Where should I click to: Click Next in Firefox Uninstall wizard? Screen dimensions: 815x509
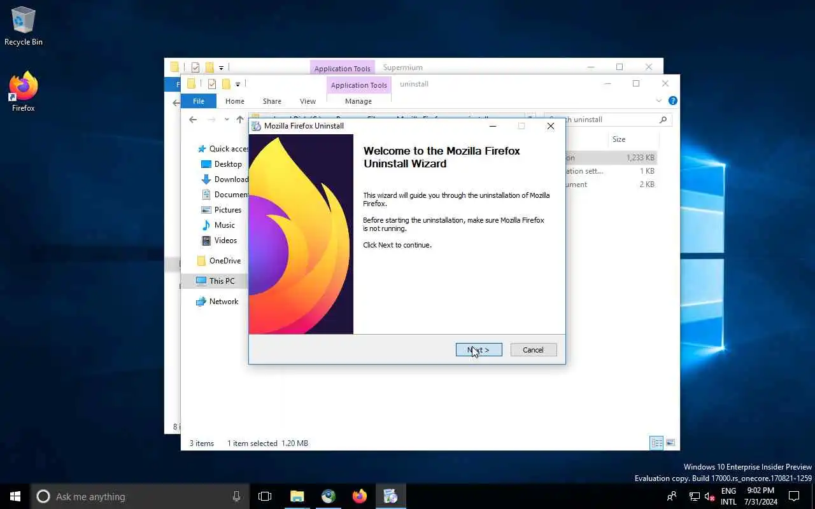tap(479, 350)
